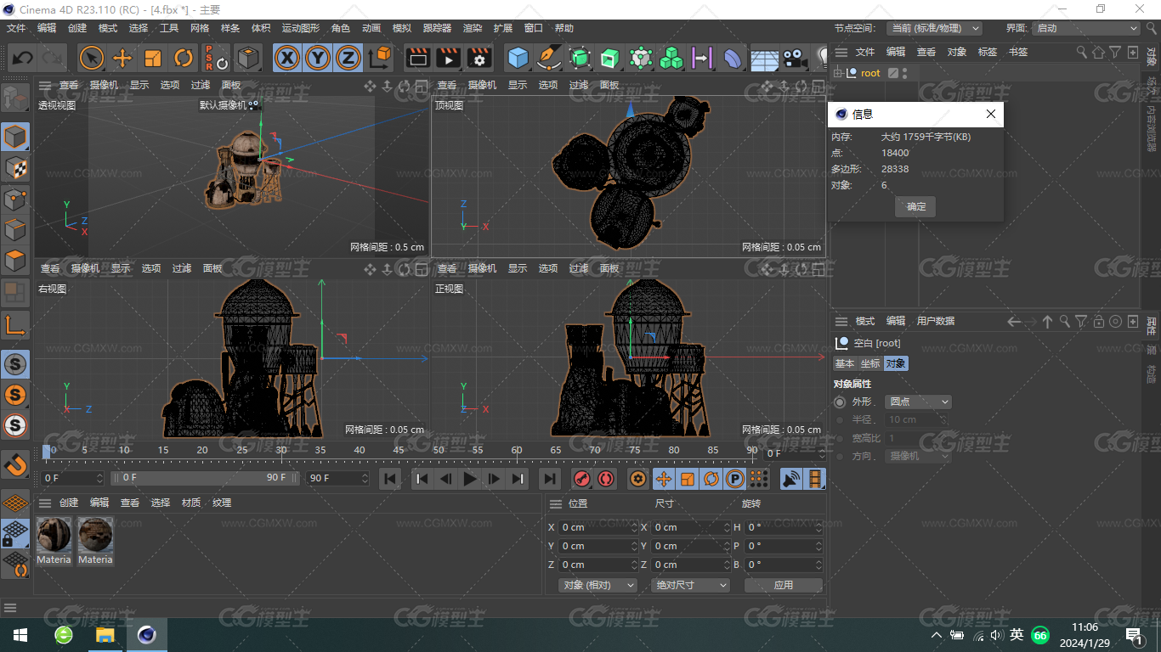Add a blue Cube primitive object

518,58
